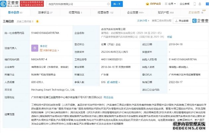Open legal representative 李志红 link

(x=43, y=46)
